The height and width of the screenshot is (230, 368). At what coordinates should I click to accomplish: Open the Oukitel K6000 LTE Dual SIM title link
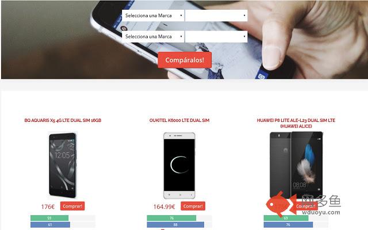pos(179,120)
